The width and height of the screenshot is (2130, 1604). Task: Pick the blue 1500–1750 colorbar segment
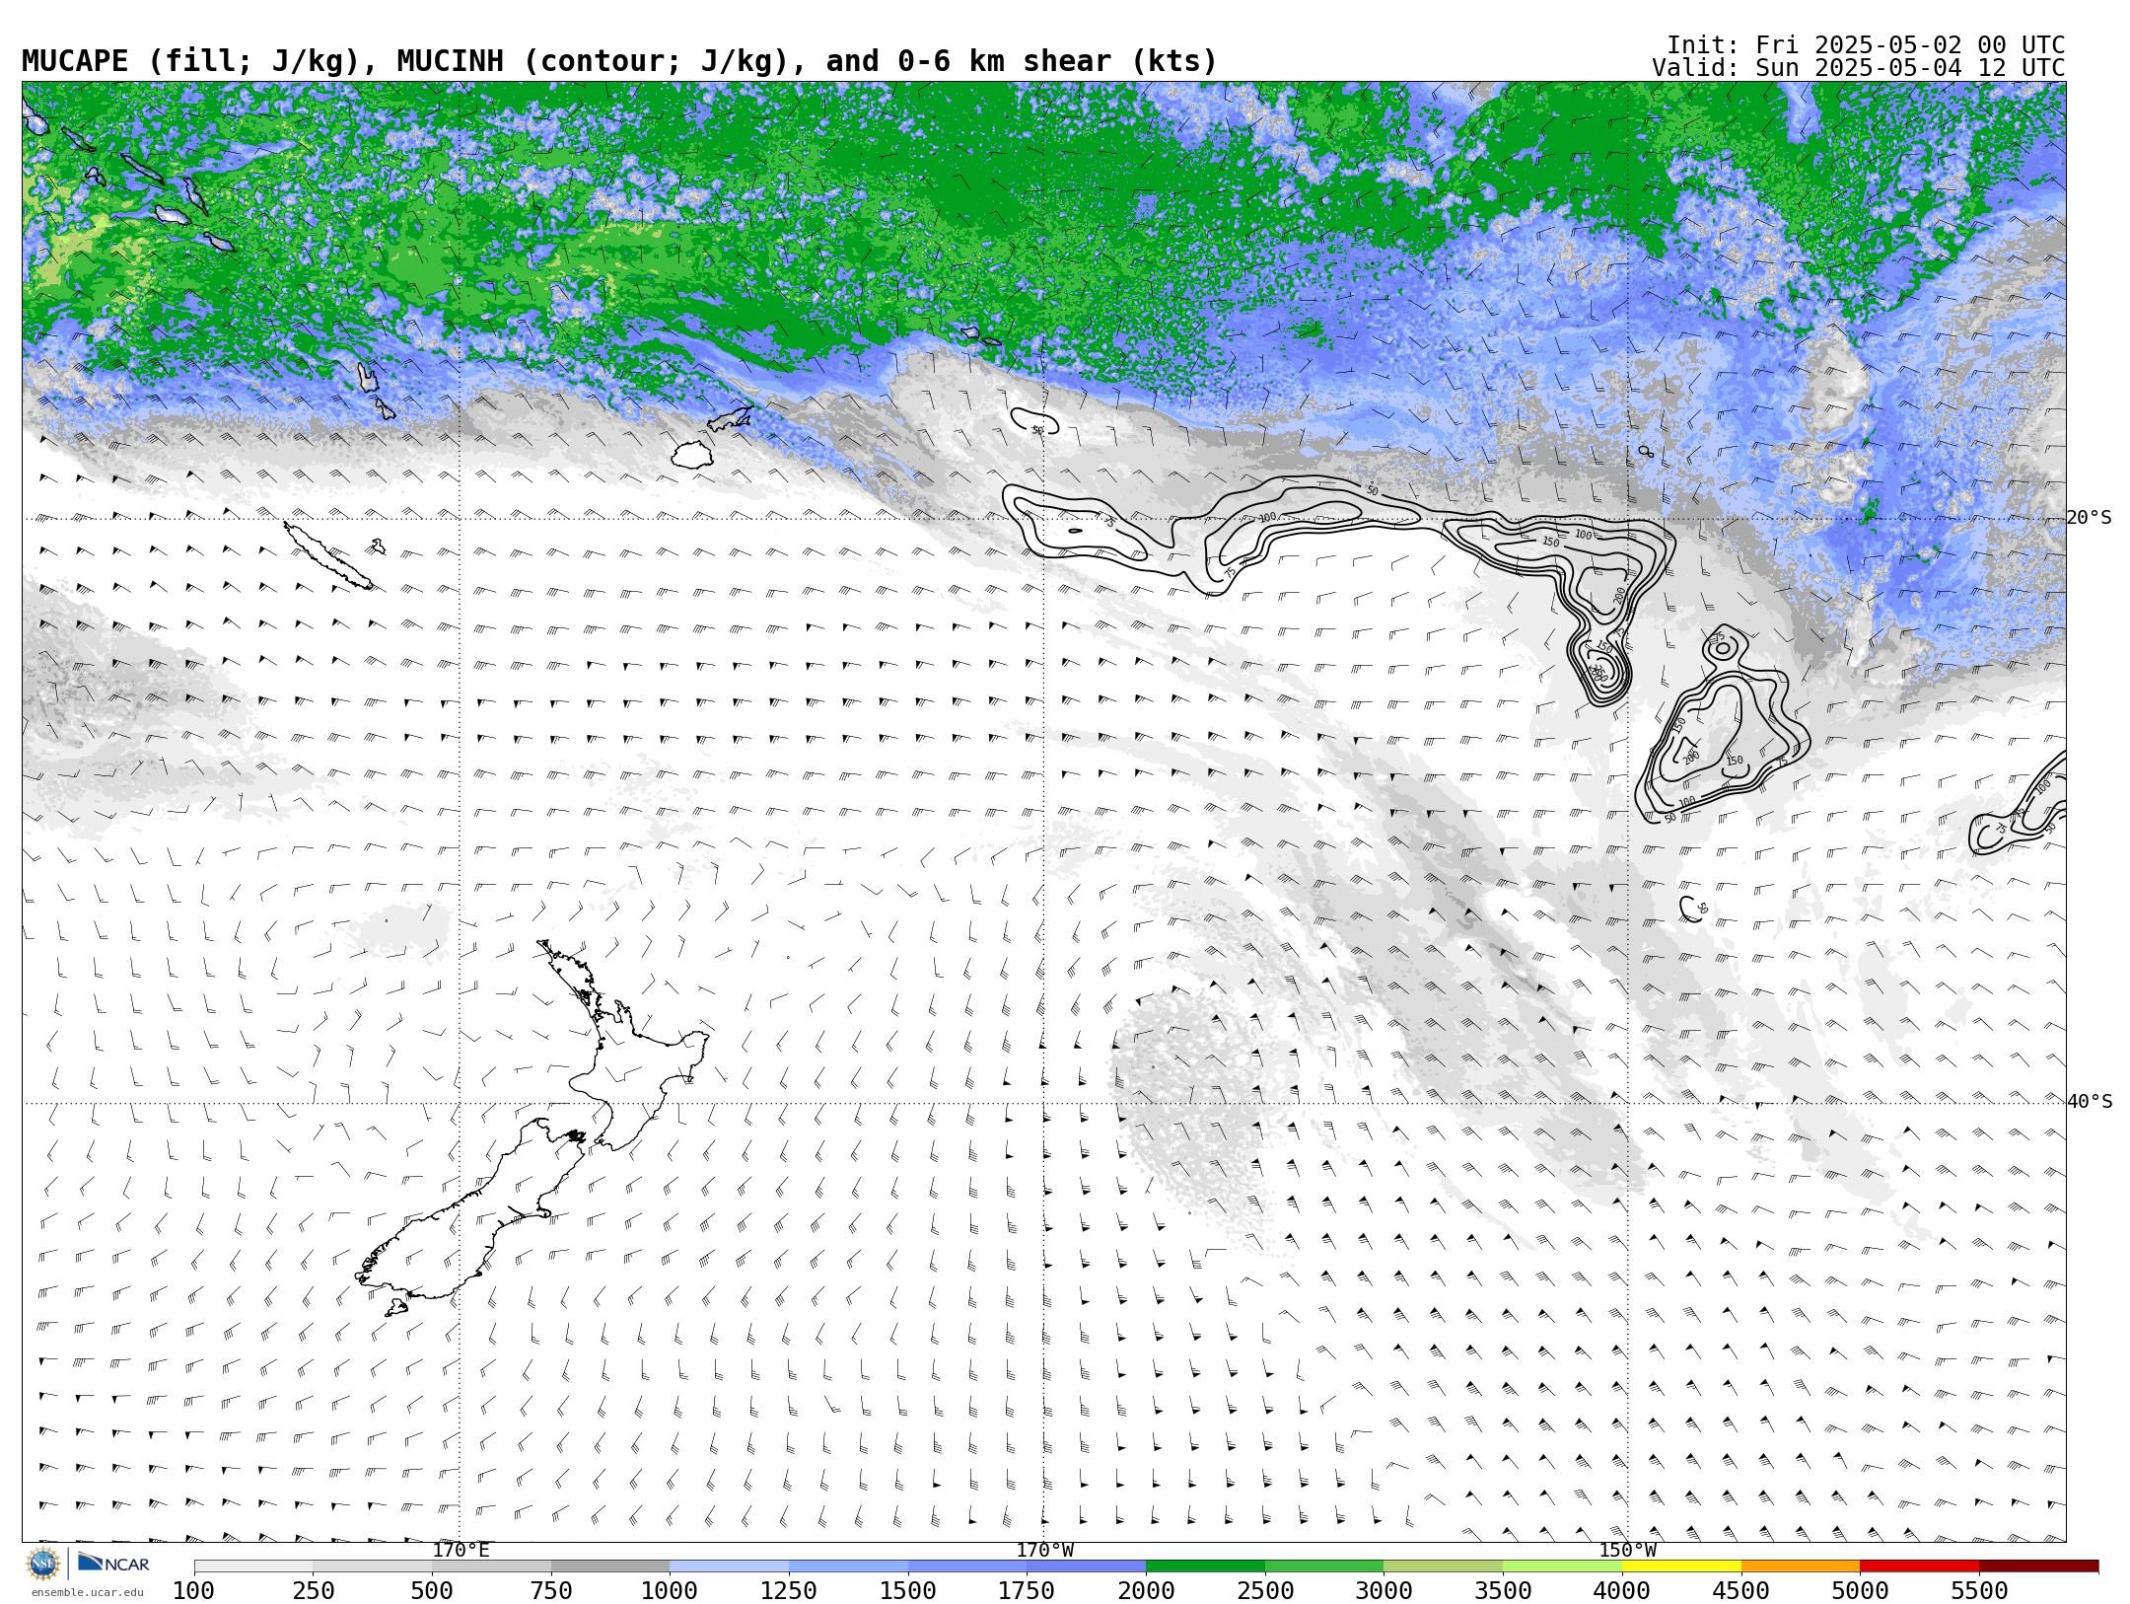[x=967, y=1567]
